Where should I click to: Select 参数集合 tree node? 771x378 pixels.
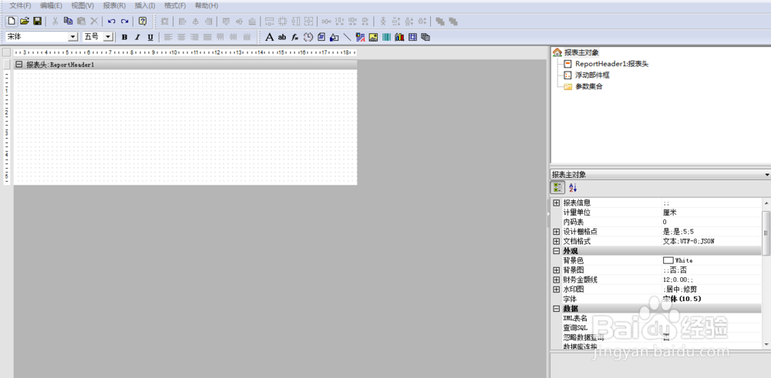coord(589,86)
